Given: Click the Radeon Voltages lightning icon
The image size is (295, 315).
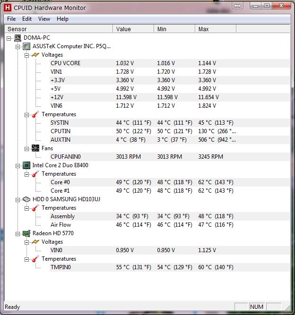Looking at the screenshot, I should pos(35,242).
